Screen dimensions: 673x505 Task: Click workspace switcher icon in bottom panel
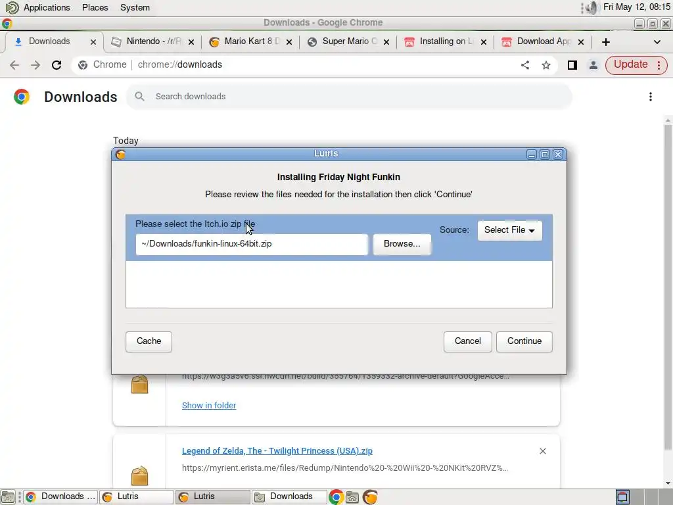click(x=622, y=497)
